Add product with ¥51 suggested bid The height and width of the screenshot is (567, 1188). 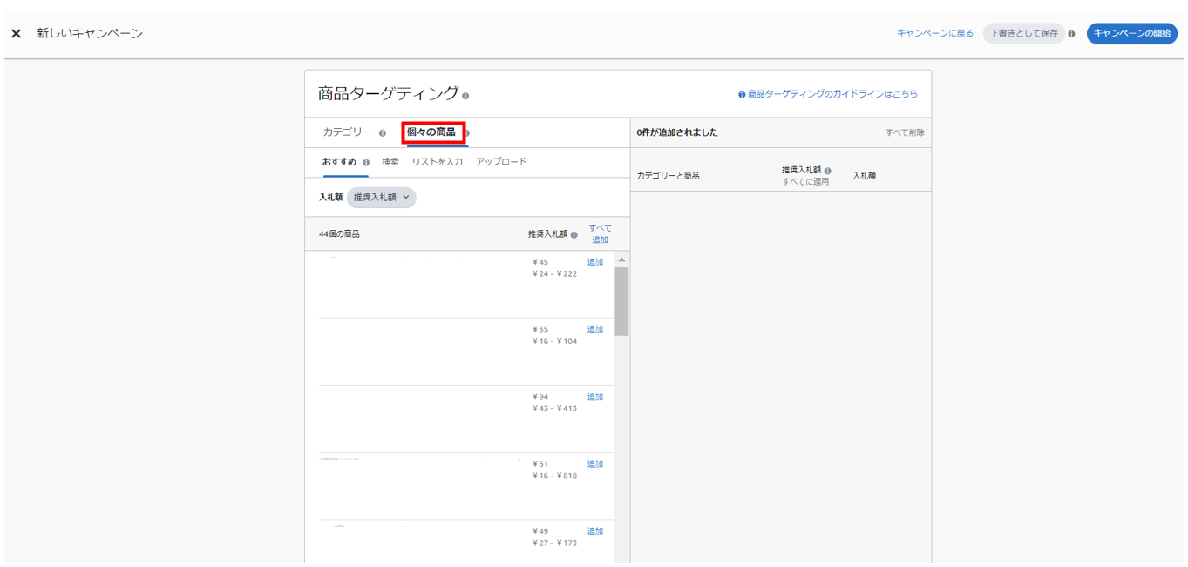pyautogui.click(x=595, y=463)
